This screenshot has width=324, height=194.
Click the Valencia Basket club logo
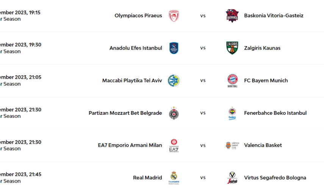click(232, 146)
